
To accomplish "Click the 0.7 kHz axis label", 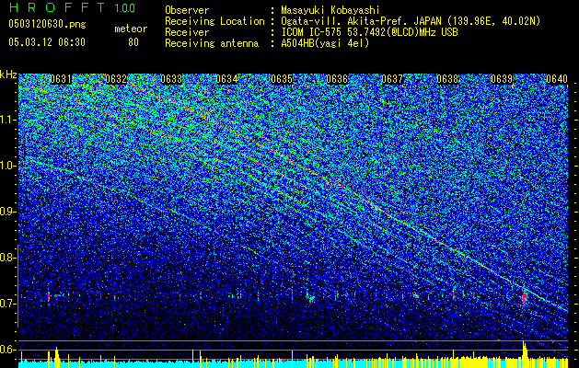I will coord(8,304).
